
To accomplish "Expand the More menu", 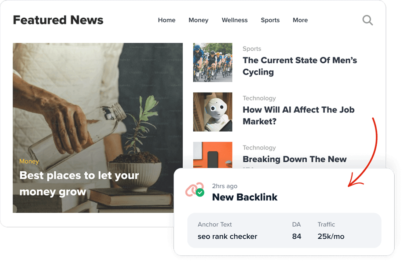I will pyautogui.click(x=300, y=20).
